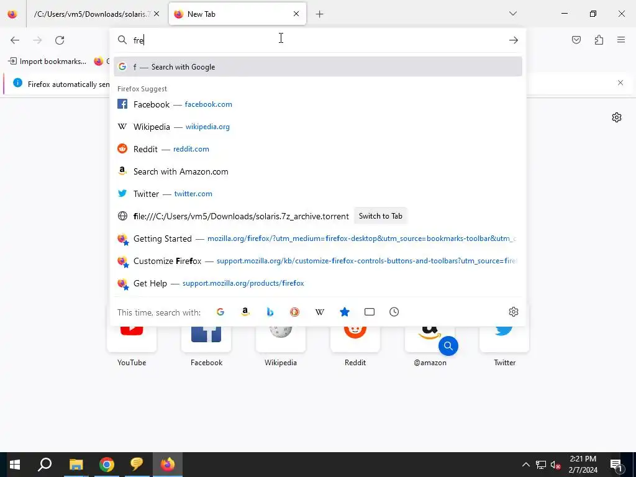636x477 pixels.
Task: Open File Explorer from the taskbar
Action: click(x=76, y=465)
